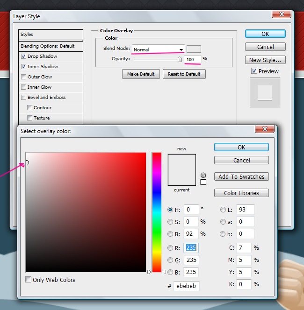This screenshot has height=310, width=304.
Task: Select the Saturation radio button
Action: click(x=170, y=222)
